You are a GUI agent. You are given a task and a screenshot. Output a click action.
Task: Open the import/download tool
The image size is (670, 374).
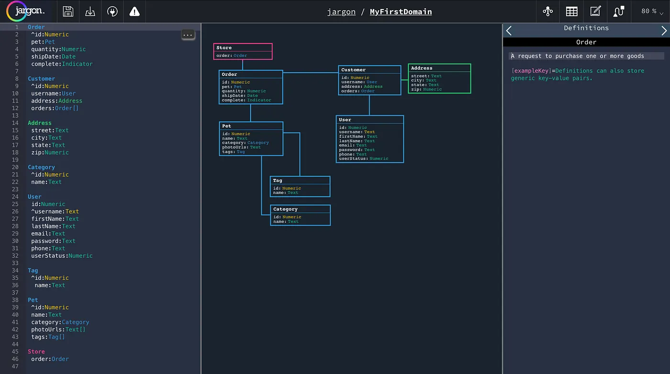point(90,11)
